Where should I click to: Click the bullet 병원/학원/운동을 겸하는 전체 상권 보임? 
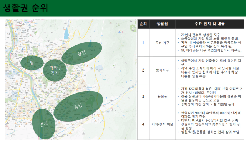(x=210, y=132)
